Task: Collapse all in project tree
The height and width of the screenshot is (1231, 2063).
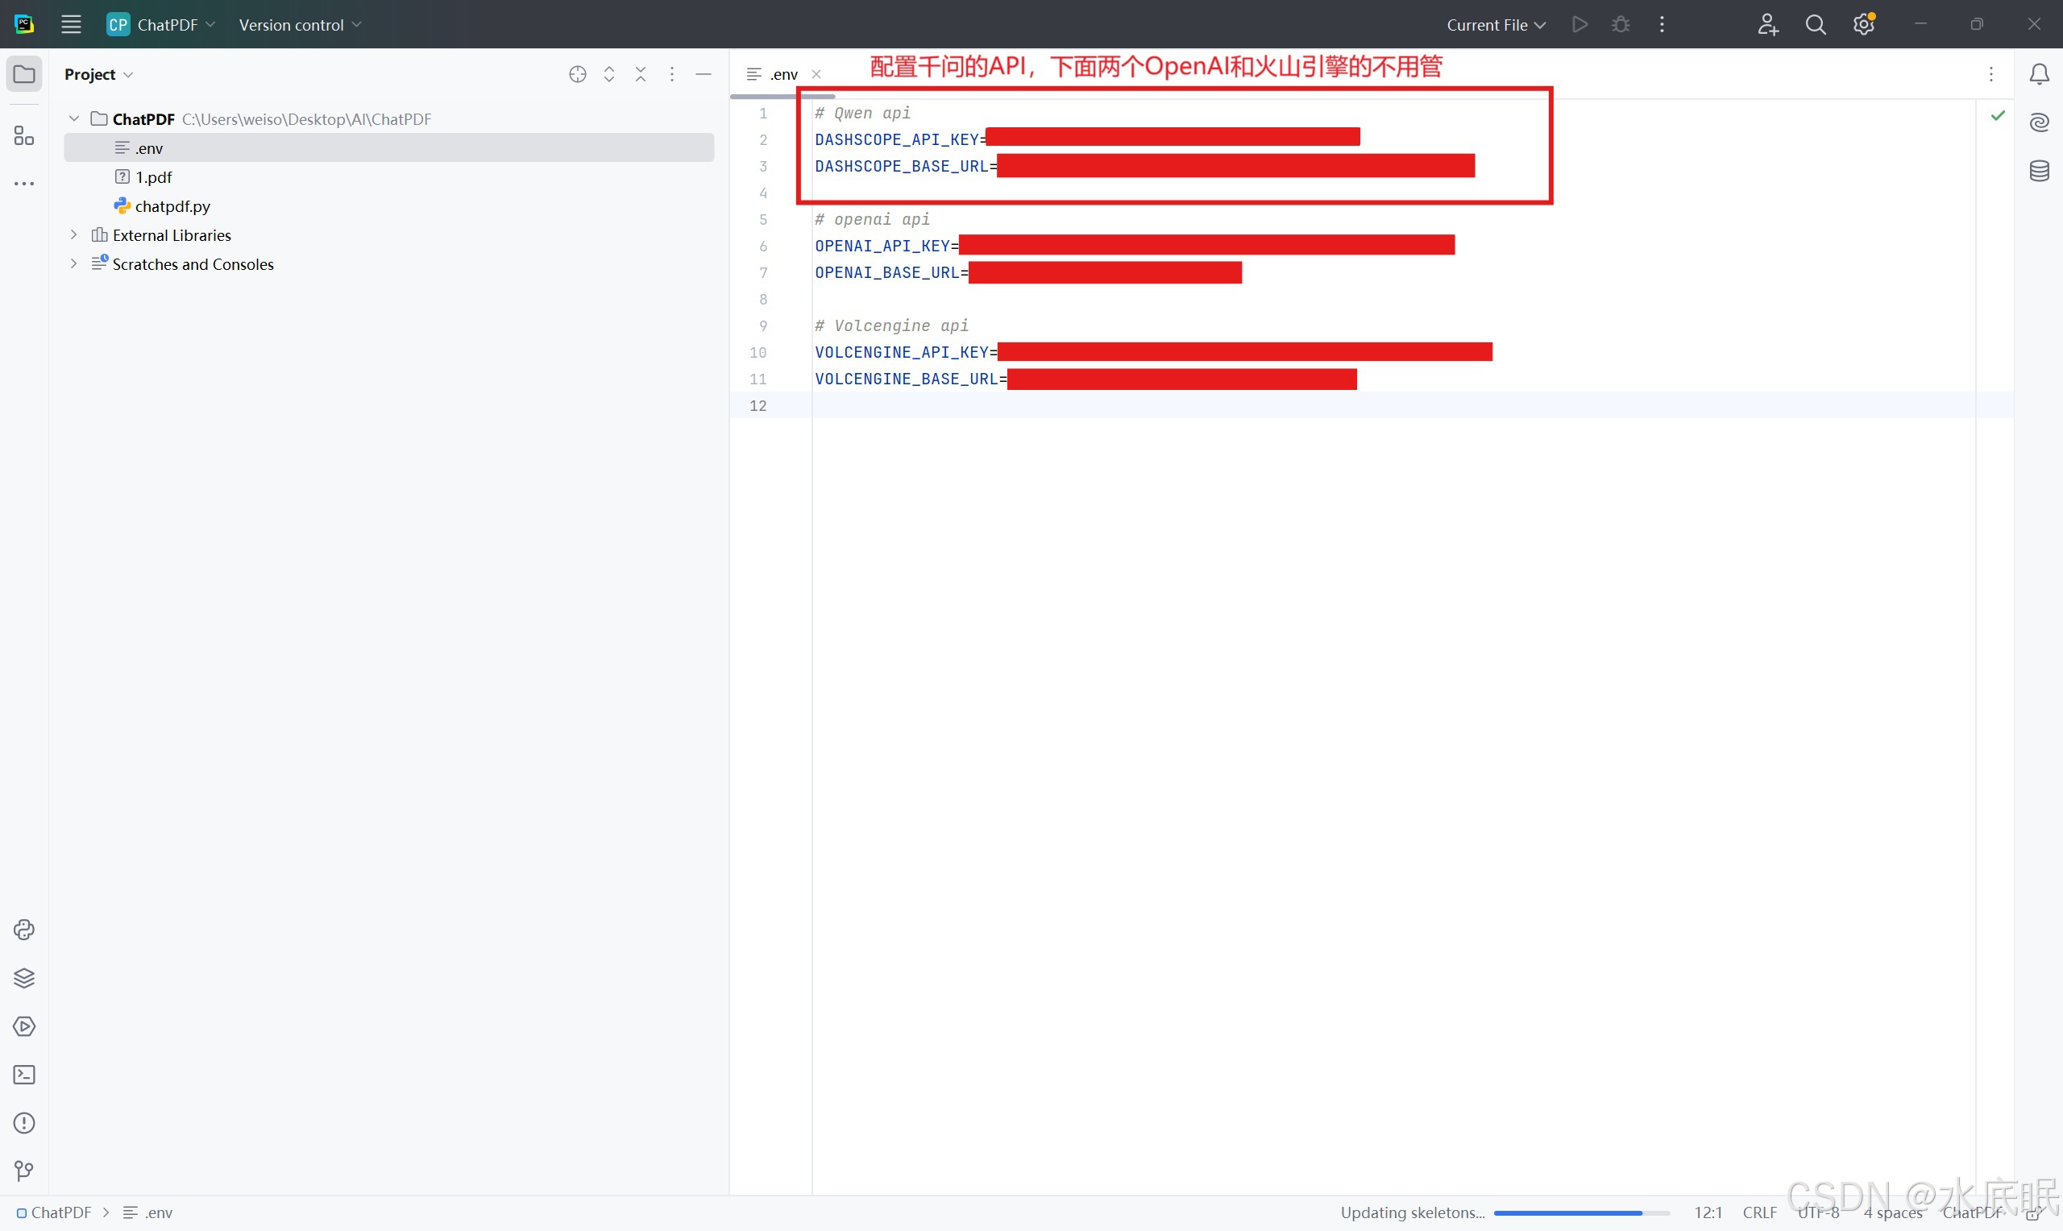Action: click(x=641, y=75)
